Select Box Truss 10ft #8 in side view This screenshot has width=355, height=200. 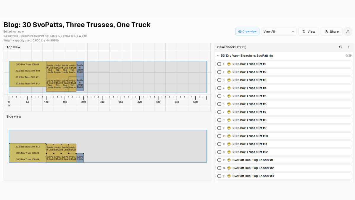(28, 153)
